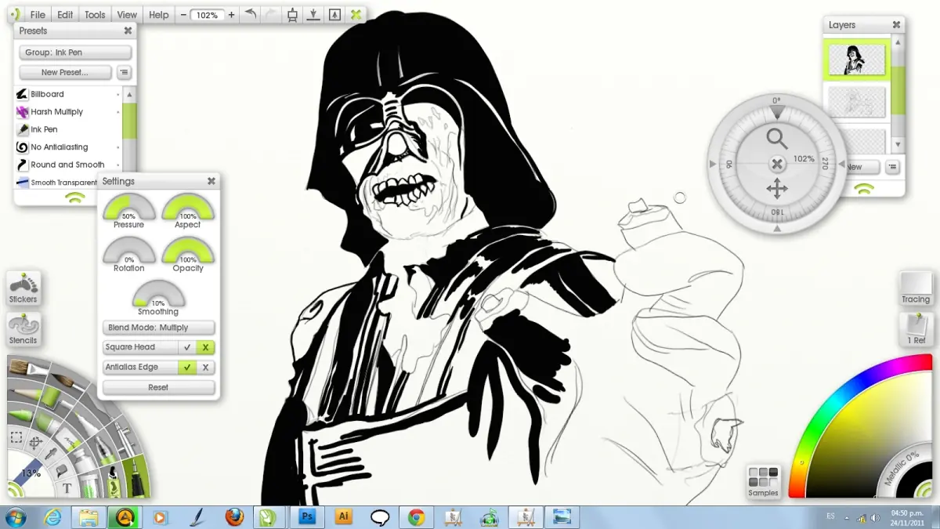Click the magnifier on the canvas positioner
The width and height of the screenshot is (940, 529).
pyautogui.click(x=776, y=139)
